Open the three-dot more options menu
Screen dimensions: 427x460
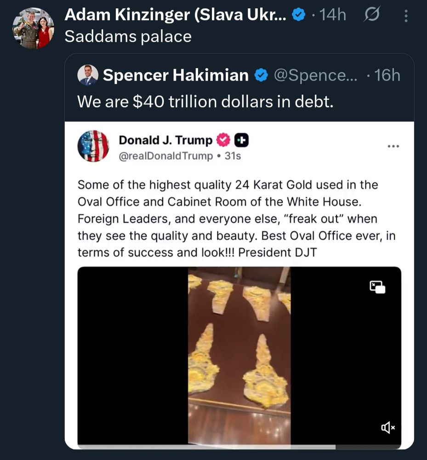[x=406, y=16]
